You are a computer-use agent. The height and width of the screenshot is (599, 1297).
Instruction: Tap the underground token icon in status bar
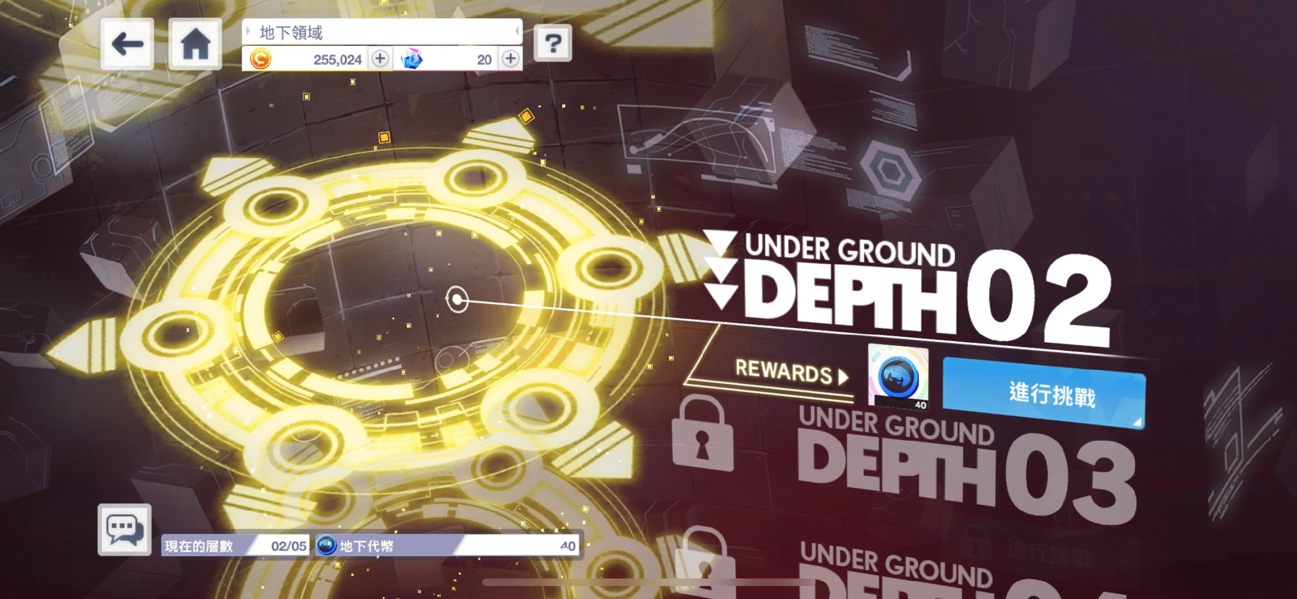pos(326,545)
